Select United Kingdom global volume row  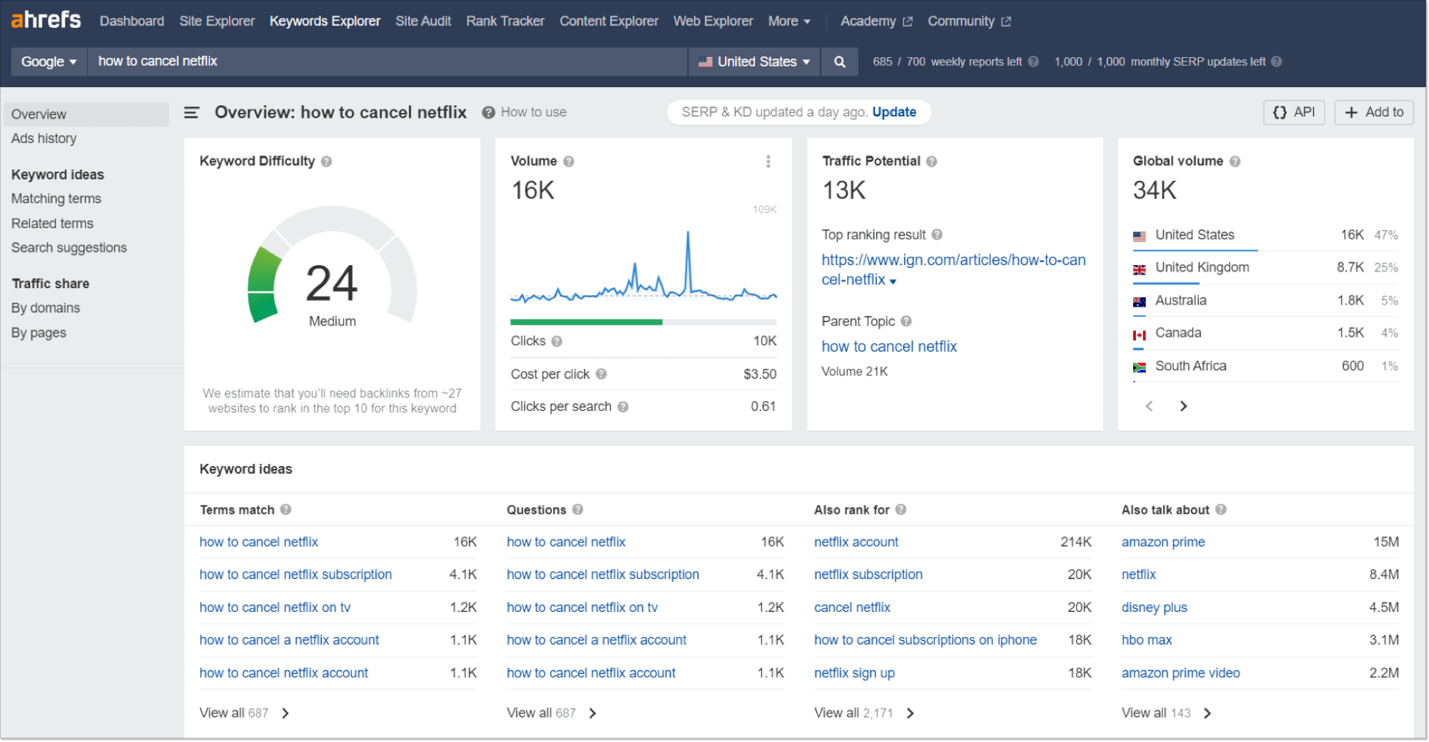(1265, 267)
